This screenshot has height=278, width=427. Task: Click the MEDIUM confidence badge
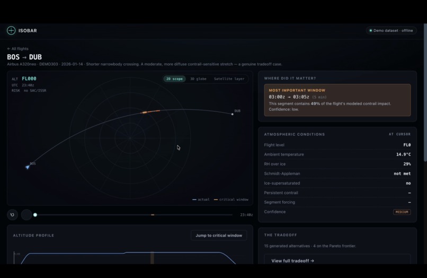tap(402, 212)
